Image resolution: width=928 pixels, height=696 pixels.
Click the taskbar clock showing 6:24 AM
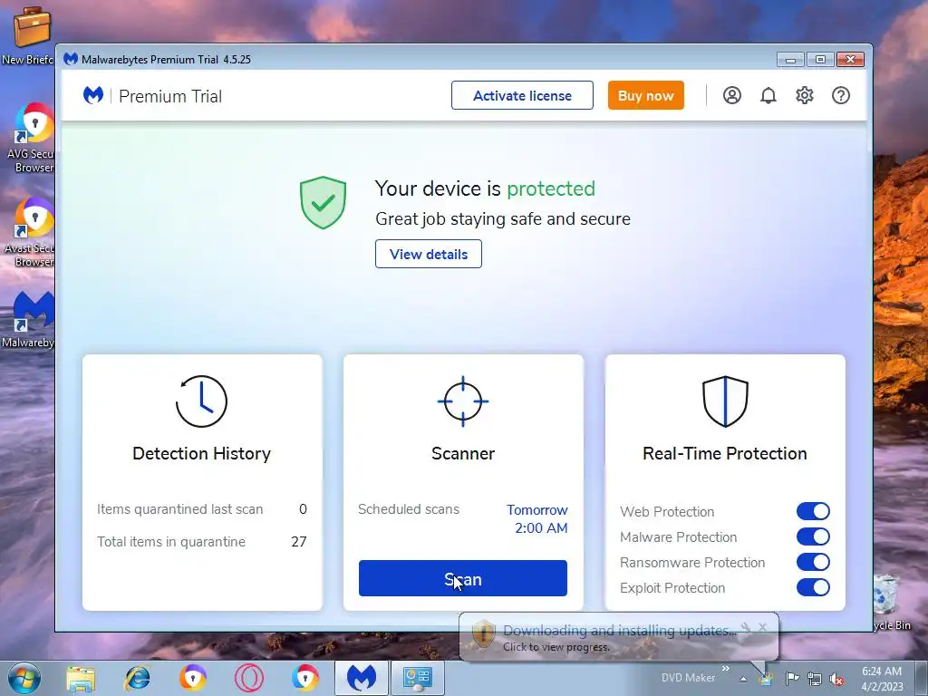click(x=882, y=679)
